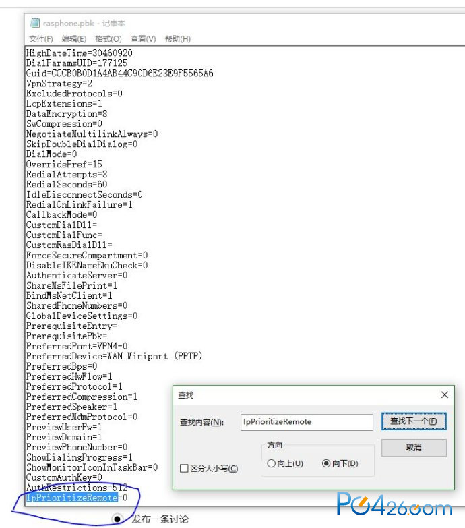The height and width of the screenshot is (528, 465).
Task: Select the 向上(U) direction radio button
Action: 271,463
